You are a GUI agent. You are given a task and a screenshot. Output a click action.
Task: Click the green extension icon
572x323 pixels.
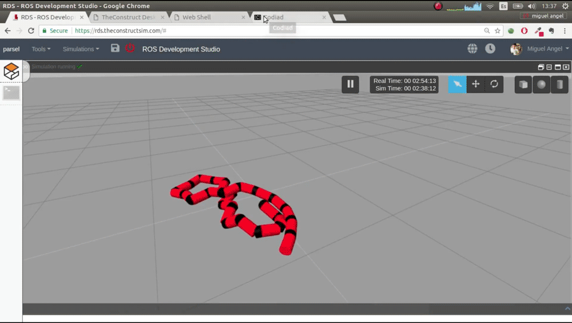click(x=511, y=31)
